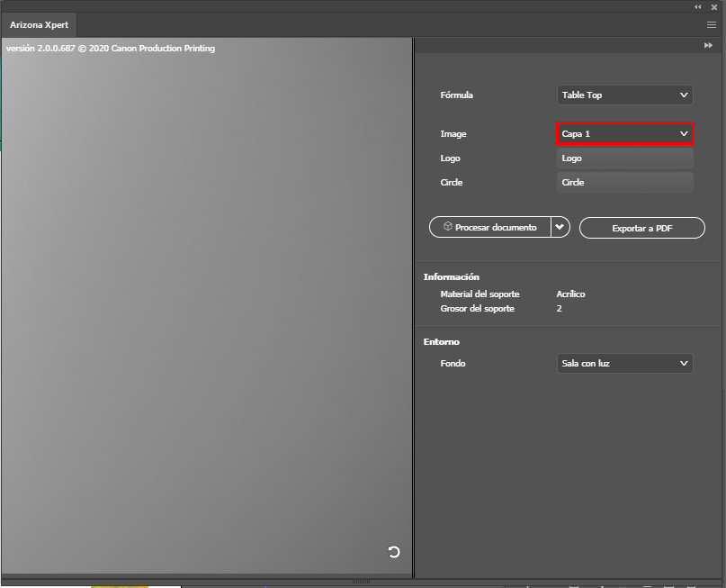Click the Procesar documento button
The width and height of the screenshot is (726, 588).
click(490, 227)
